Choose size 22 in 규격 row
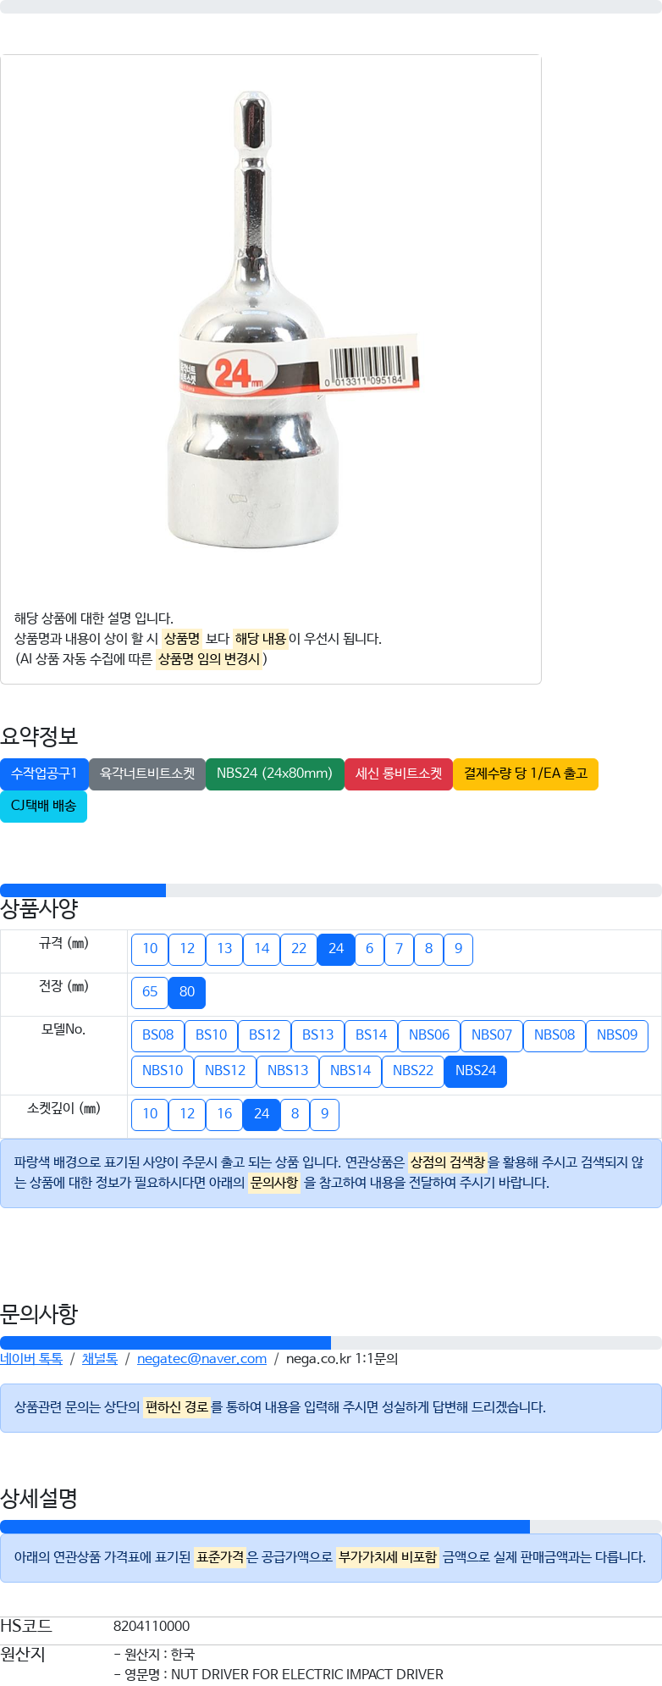The image size is (662, 1686). tap(299, 949)
